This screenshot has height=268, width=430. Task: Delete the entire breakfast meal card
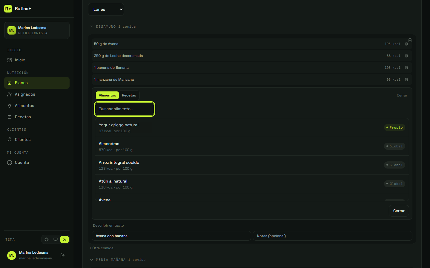click(410, 40)
